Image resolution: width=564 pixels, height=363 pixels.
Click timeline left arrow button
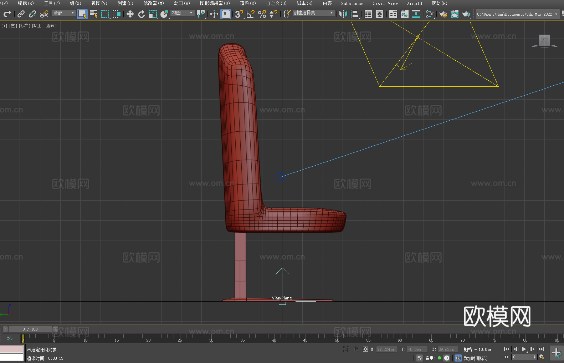coord(5,329)
